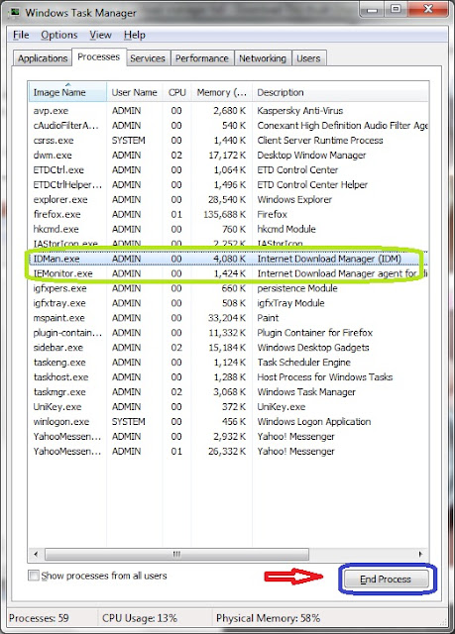This screenshot has height=634, width=455.
Task: Click the horizontal scrollbar right arrow
Action: [420, 554]
